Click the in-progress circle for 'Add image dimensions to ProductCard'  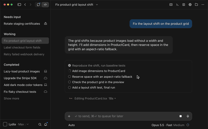[x=70, y=71]
